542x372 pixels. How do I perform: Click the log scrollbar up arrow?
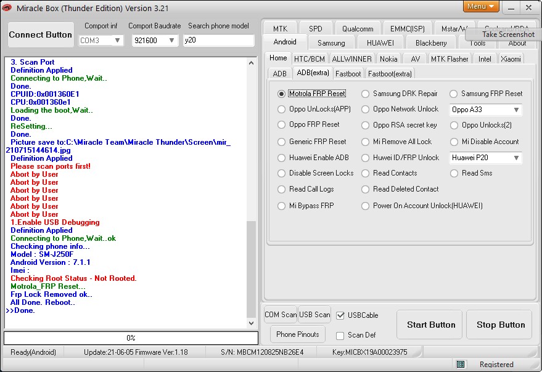[252, 63]
